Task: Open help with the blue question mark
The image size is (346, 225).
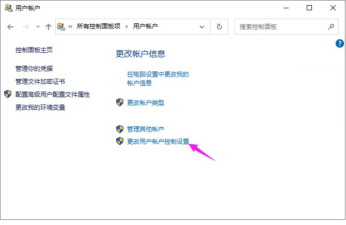Action: (340, 43)
